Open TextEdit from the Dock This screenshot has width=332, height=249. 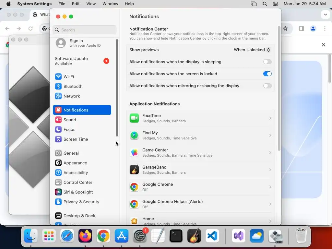click(x=158, y=236)
